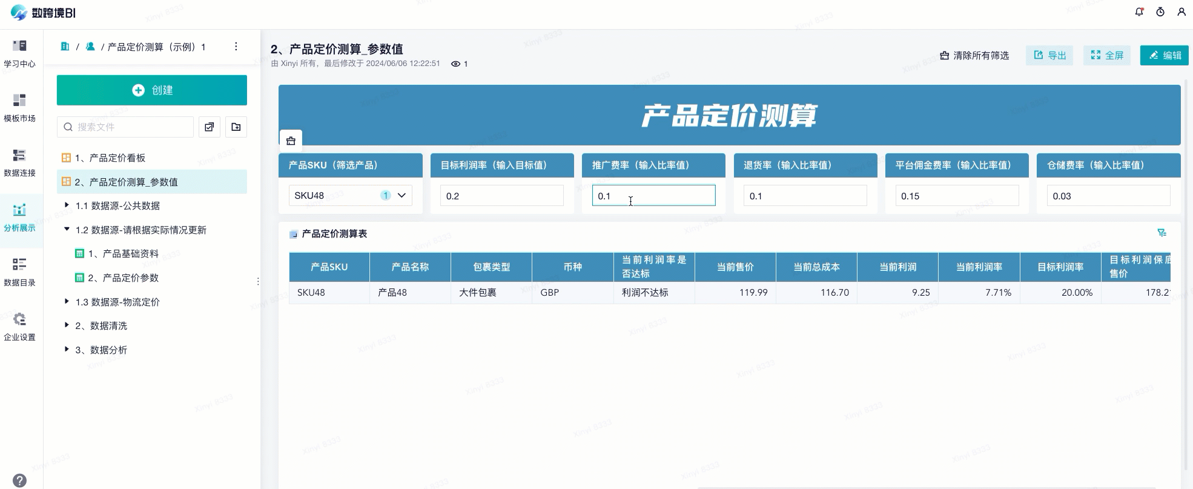
Task: Click the user space icon in breadcrumb
Action: (90, 47)
